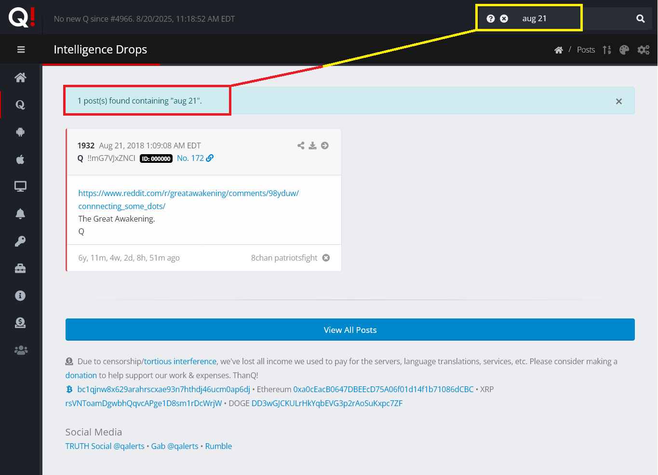This screenshot has height=475, width=658.
Task: Click the "8chan patriotsfight" source label
Action: [284, 258]
